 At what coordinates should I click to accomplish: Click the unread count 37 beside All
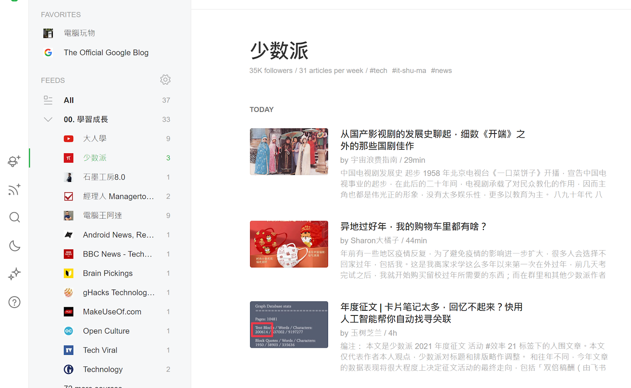pos(166,100)
